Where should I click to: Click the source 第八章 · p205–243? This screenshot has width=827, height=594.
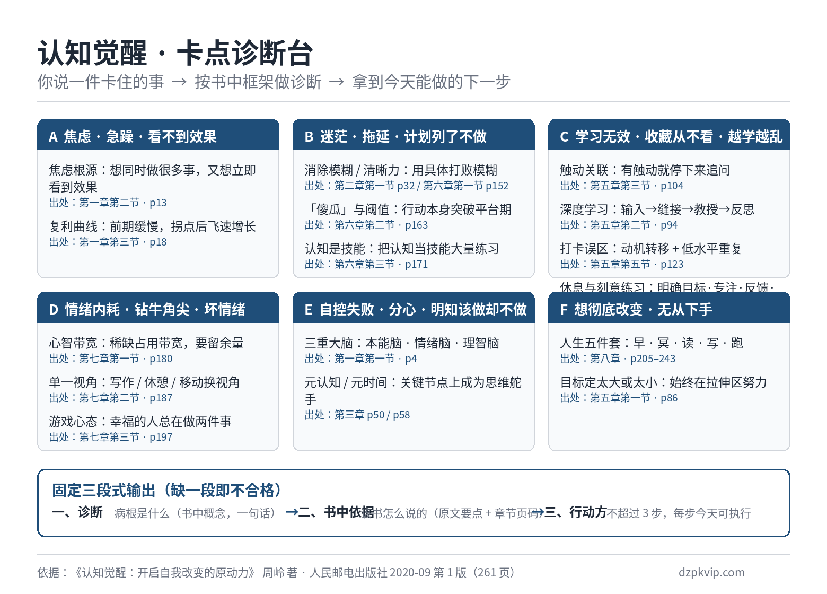click(x=618, y=359)
